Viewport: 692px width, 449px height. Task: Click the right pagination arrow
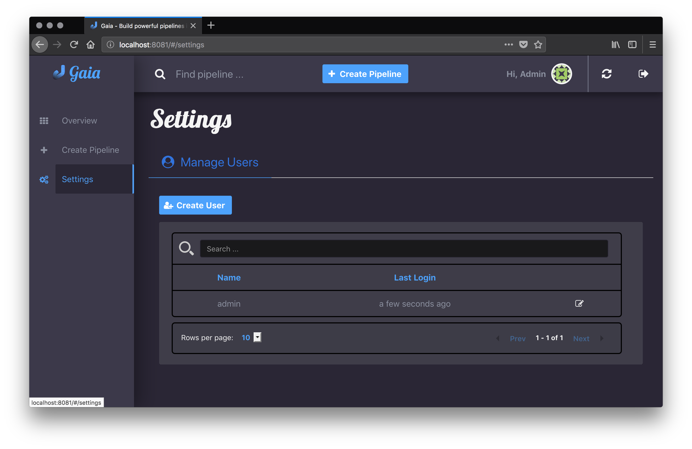[602, 338]
